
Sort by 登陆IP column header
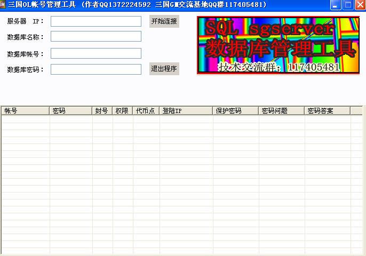(x=186, y=111)
